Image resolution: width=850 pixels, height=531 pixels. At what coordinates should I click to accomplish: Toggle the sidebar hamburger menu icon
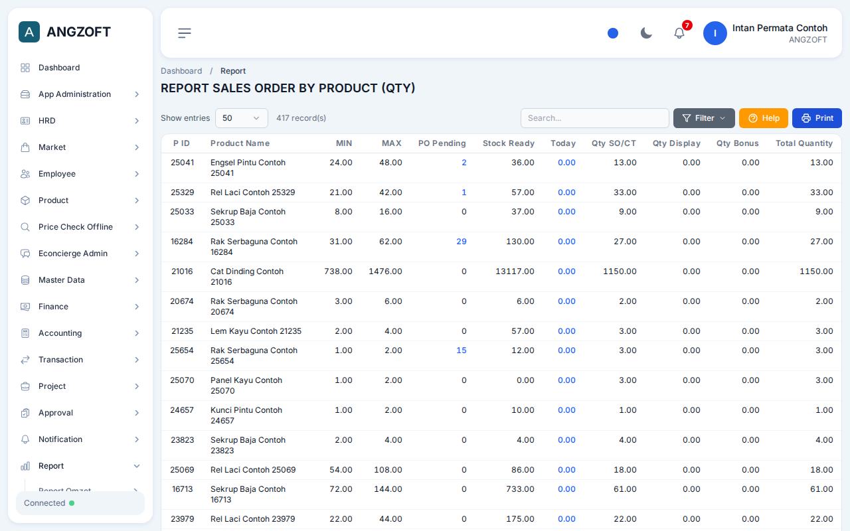pos(185,33)
